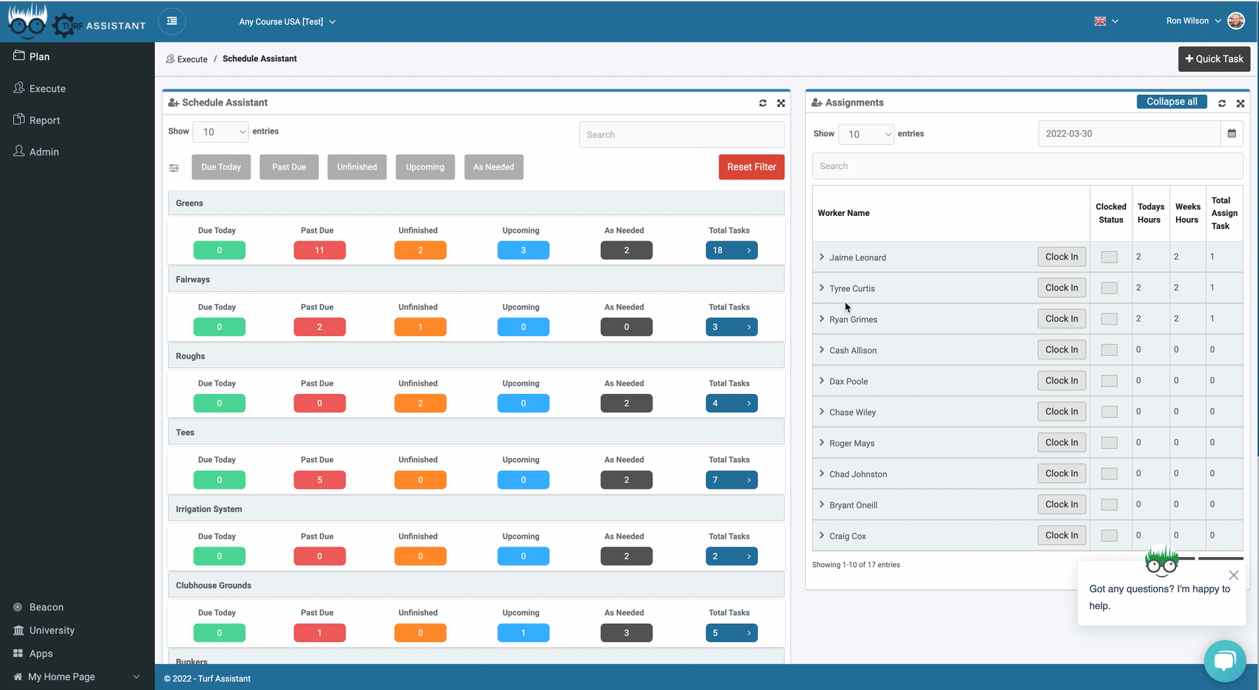Image resolution: width=1259 pixels, height=690 pixels.
Task: Expand the Ryan Grimes worker row
Action: coord(821,319)
